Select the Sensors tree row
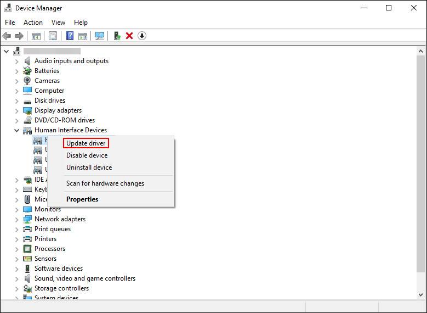Viewport: 427px width, 313px height. (x=45, y=259)
